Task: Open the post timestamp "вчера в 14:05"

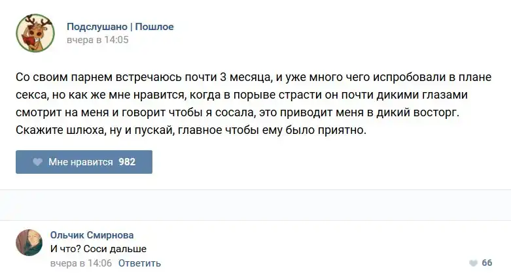Action: (x=97, y=40)
